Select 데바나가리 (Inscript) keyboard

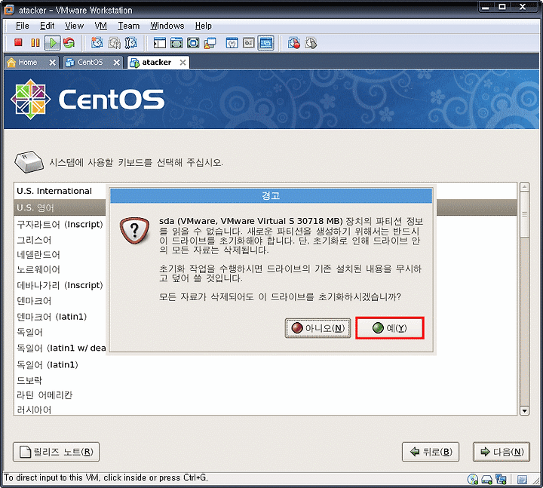[x=60, y=285]
